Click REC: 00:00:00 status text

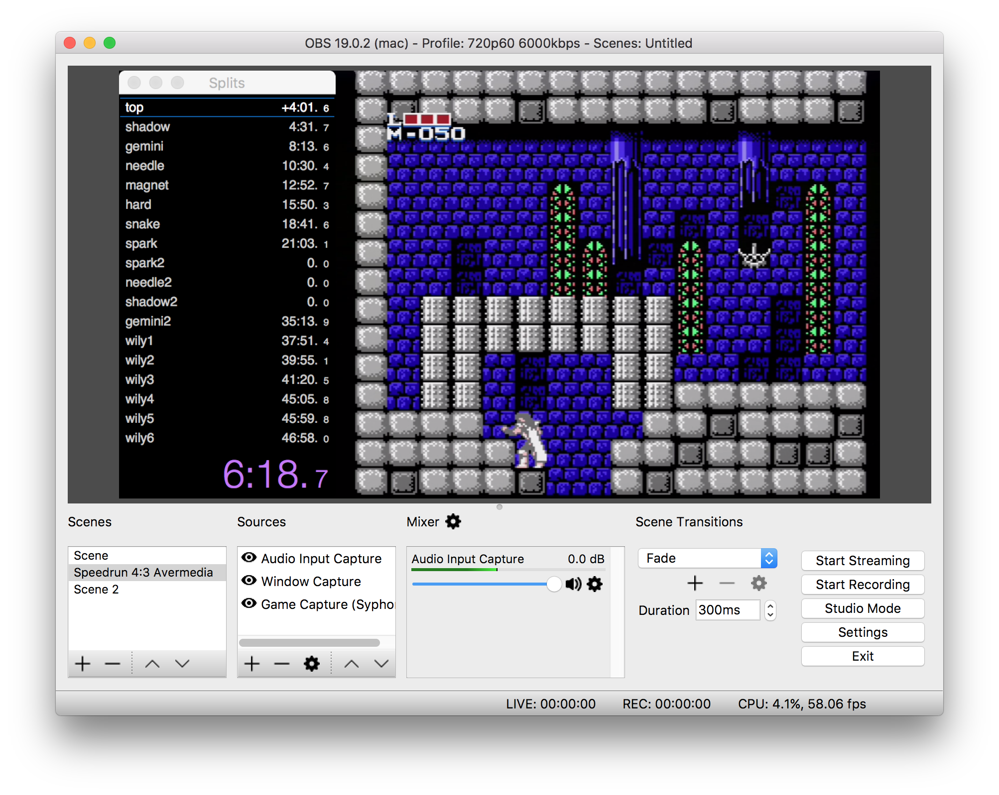pyautogui.click(x=666, y=704)
